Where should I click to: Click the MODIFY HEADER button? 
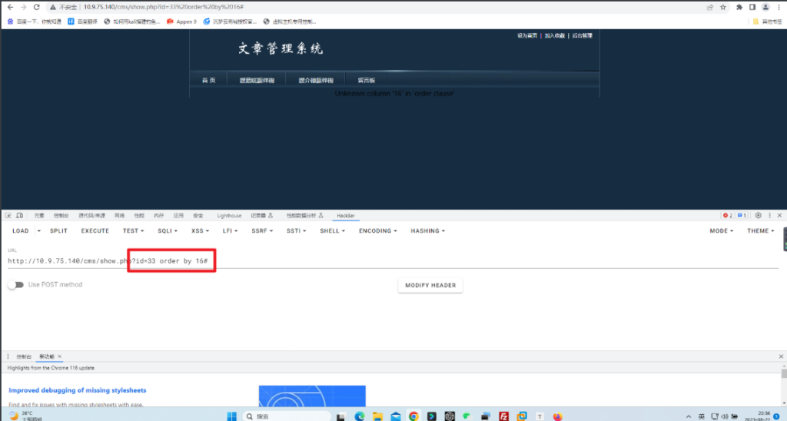point(430,285)
